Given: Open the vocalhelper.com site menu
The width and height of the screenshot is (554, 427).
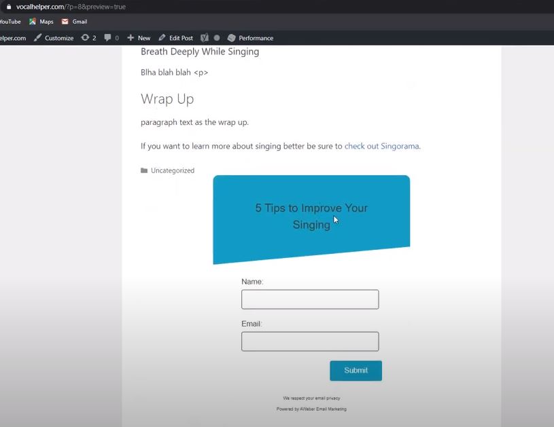Looking at the screenshot, I should pos(14,38).
